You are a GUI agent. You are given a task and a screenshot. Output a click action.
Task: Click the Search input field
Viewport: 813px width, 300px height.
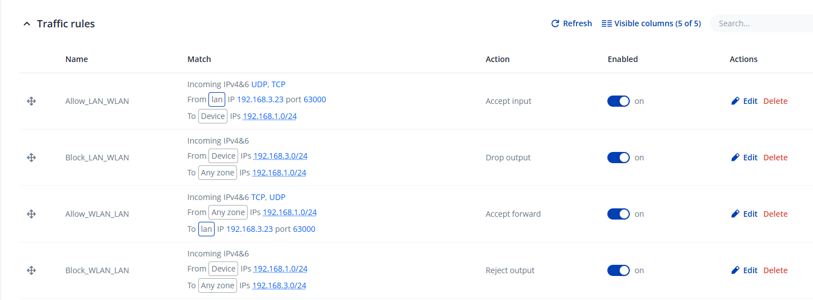762,23
